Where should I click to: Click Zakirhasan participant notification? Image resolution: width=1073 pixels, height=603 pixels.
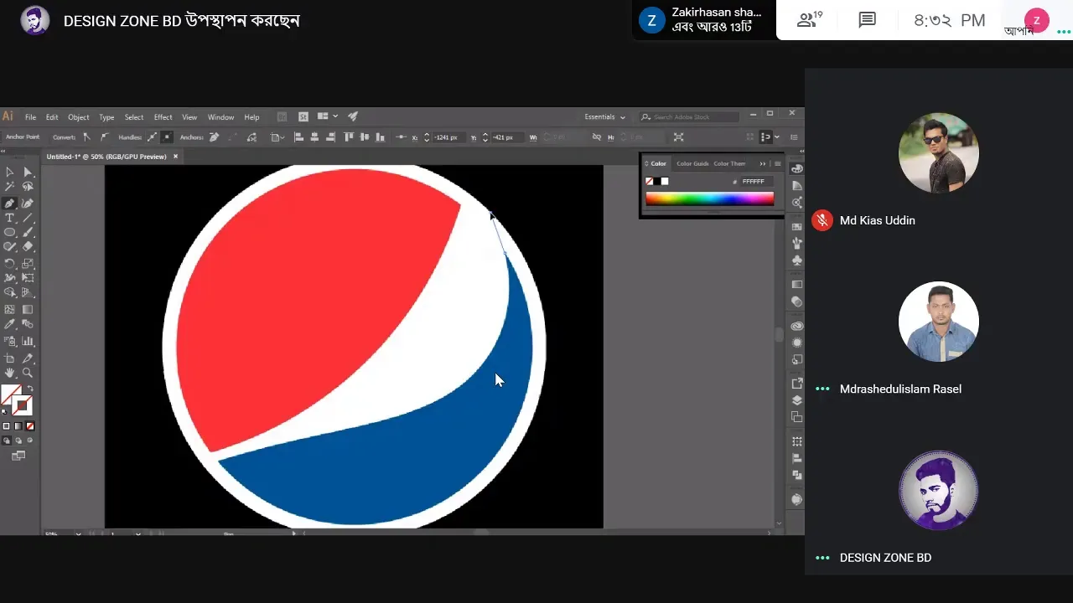[x=702, y=20]
